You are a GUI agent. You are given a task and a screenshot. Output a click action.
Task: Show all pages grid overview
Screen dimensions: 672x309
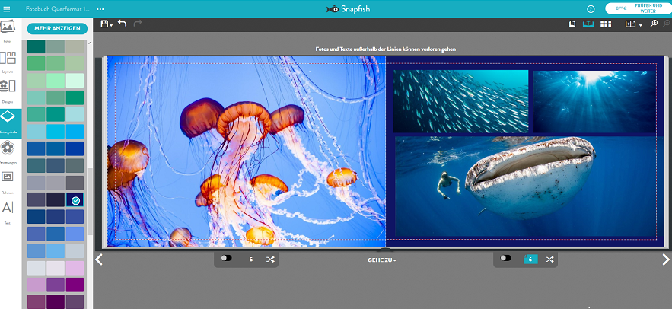click(x=606, y=24)
